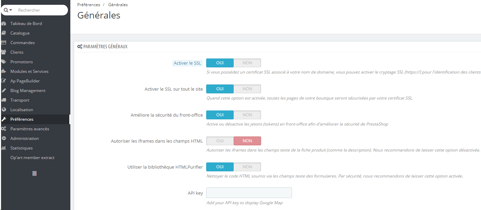Click the Préférences wrench icon
The height and width of the screenshot is (210, 481).
4,119
